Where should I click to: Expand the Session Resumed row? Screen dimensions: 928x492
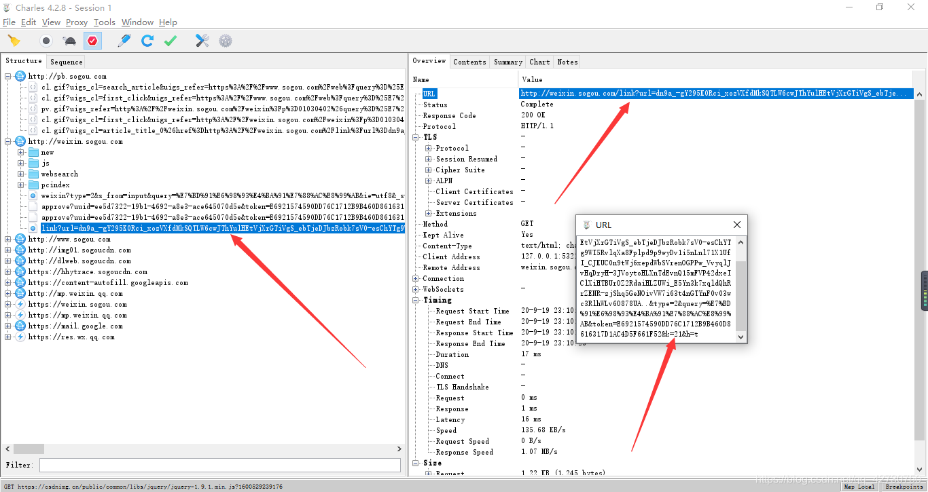pos(429,159)
